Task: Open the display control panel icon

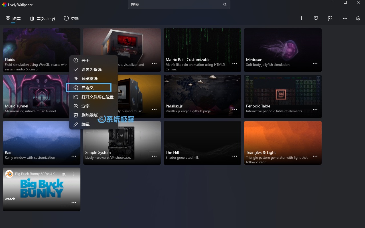Action: (x=316, y=18)
